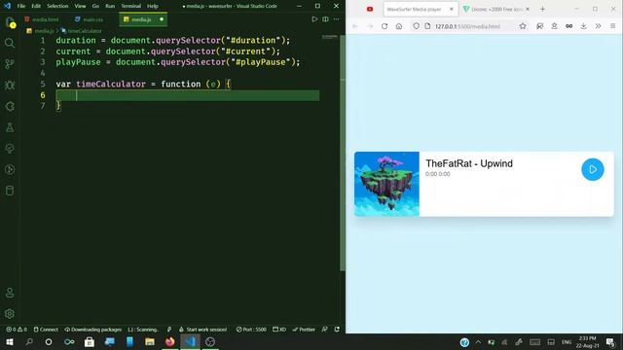The height and width of the screenshot is (350, 623).
Task: Open Firefox from the taskbar
Action: 169,341
